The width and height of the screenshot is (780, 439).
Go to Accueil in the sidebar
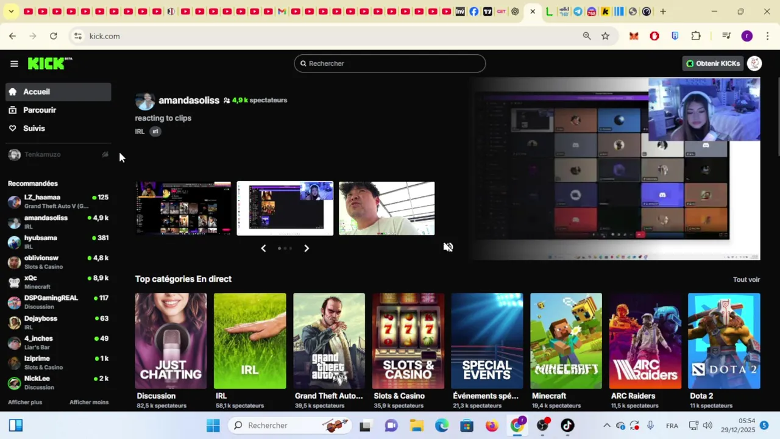pos(58,91)
